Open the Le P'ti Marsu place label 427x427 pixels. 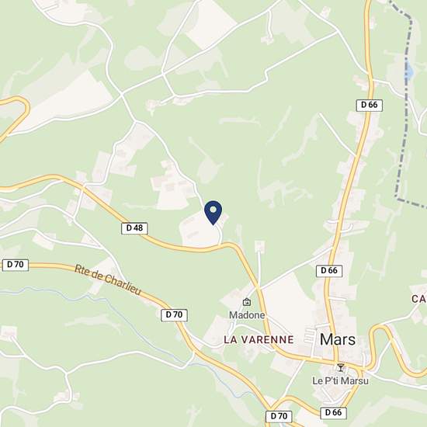(x=340, y=380)
